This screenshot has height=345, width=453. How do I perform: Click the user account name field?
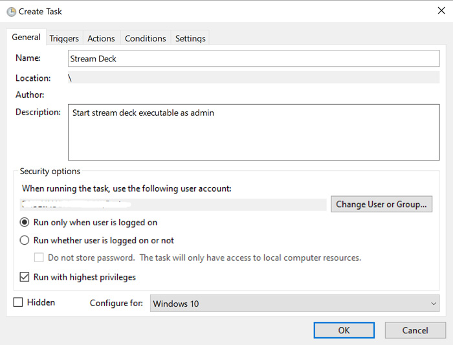tap(173, 205)
